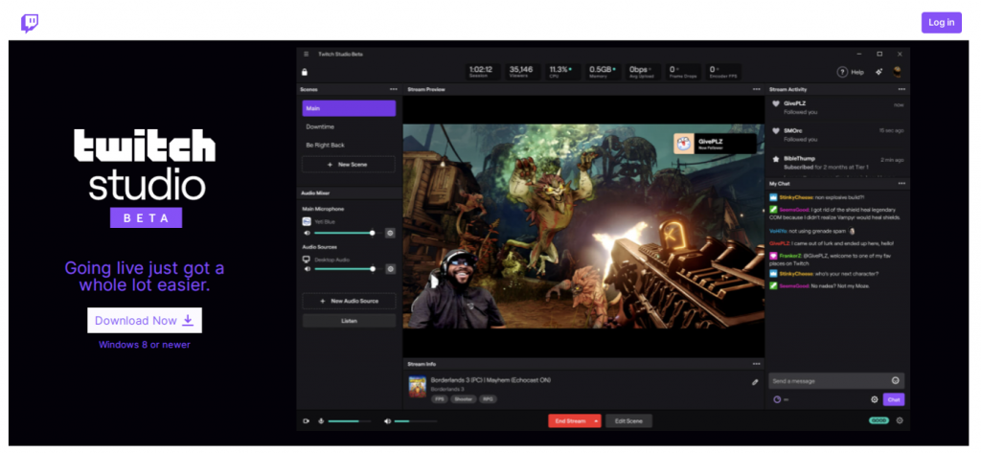Click the Yeti Blue device icon
The height and width of the screenshot is (453, 981).
307,221
